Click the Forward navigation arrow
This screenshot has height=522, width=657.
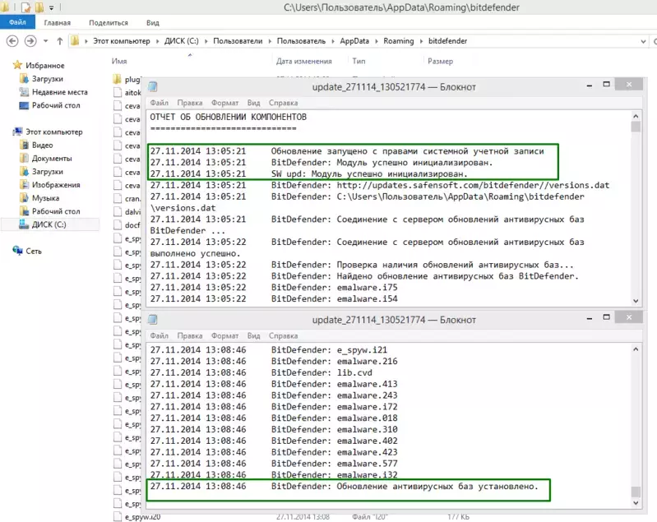pos(30,40)
